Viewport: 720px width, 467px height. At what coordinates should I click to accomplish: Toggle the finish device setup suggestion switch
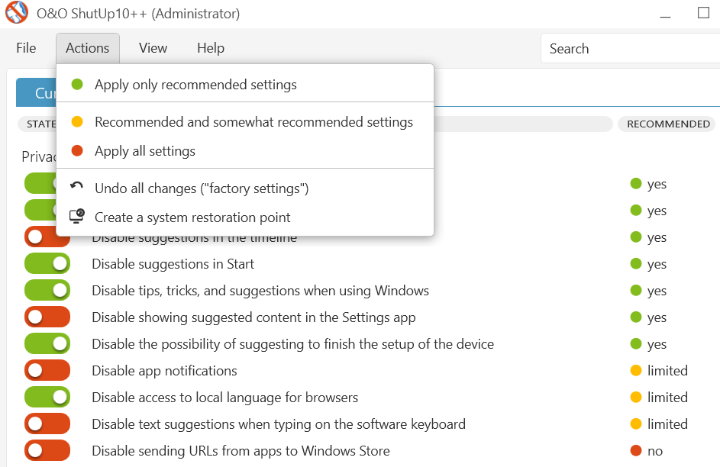click(x=47, y=343)
